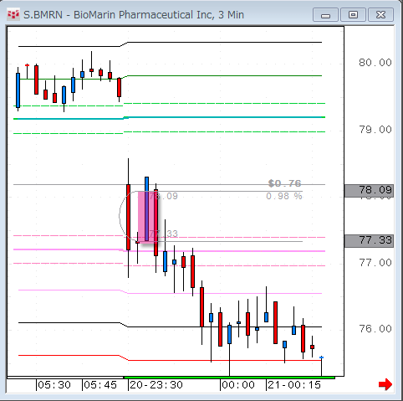403x401 pixels.
Task: Click the 80.00 price axis label
Action: [375, 63]
